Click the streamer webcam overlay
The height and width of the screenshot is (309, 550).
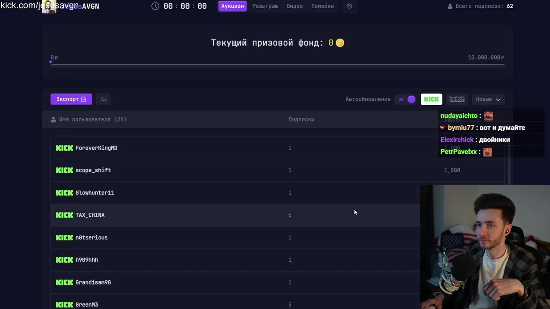coord(485,247)
